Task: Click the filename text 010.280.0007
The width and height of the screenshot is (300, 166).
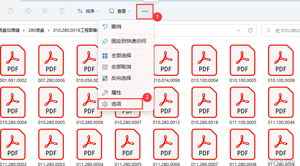Action: (x=128, y=122)
